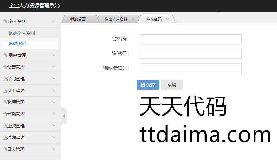Open 修改个人资料 in the sidebar
This screenshot has width=277, height=160.
click(22, 33)
